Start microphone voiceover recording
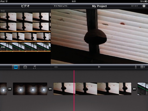The image size is (148, 111). click(136, 67)
